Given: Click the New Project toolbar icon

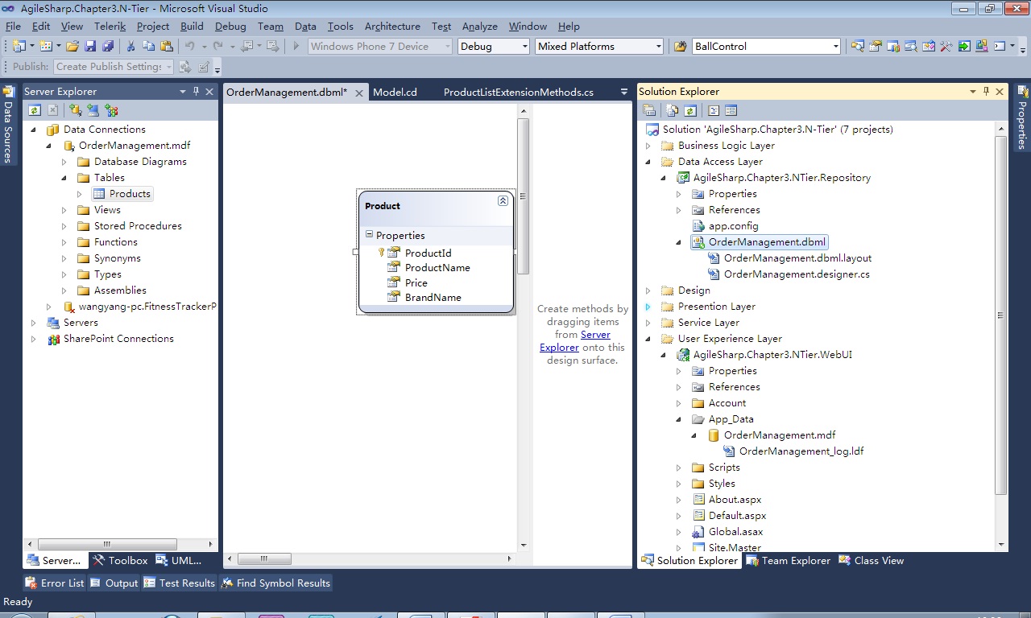Looking at the screenshot, I should [19, 46].
